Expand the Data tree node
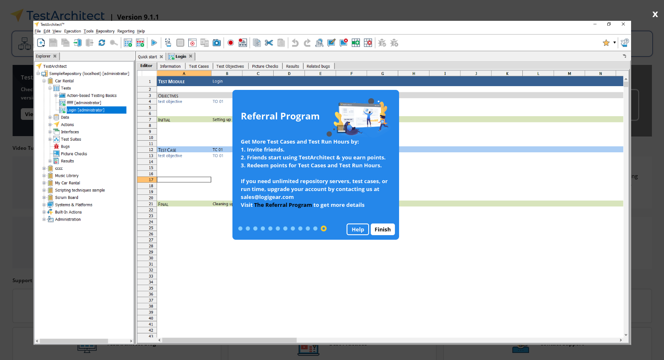 (50, 117)
